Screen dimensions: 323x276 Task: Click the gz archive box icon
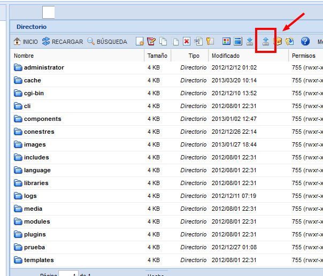coord(278,41)
